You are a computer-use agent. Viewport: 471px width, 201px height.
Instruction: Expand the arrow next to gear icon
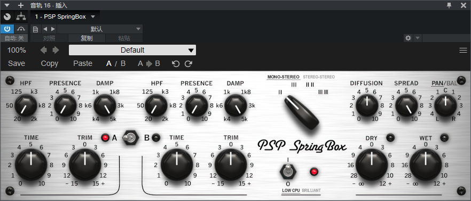(x=418, y=38)
